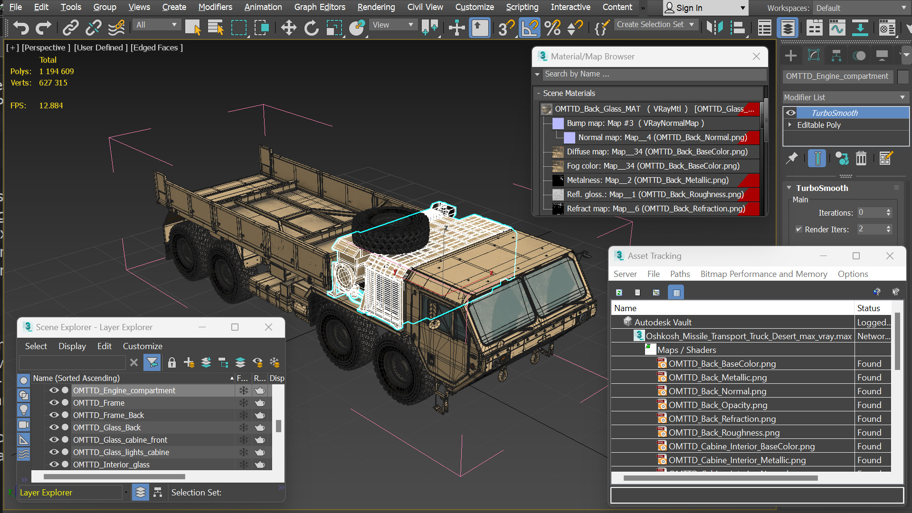The height and width of the screenshot is (513, 912).
Task: Click Iterations spinner arrows
Action: click(x=888, y=213)
